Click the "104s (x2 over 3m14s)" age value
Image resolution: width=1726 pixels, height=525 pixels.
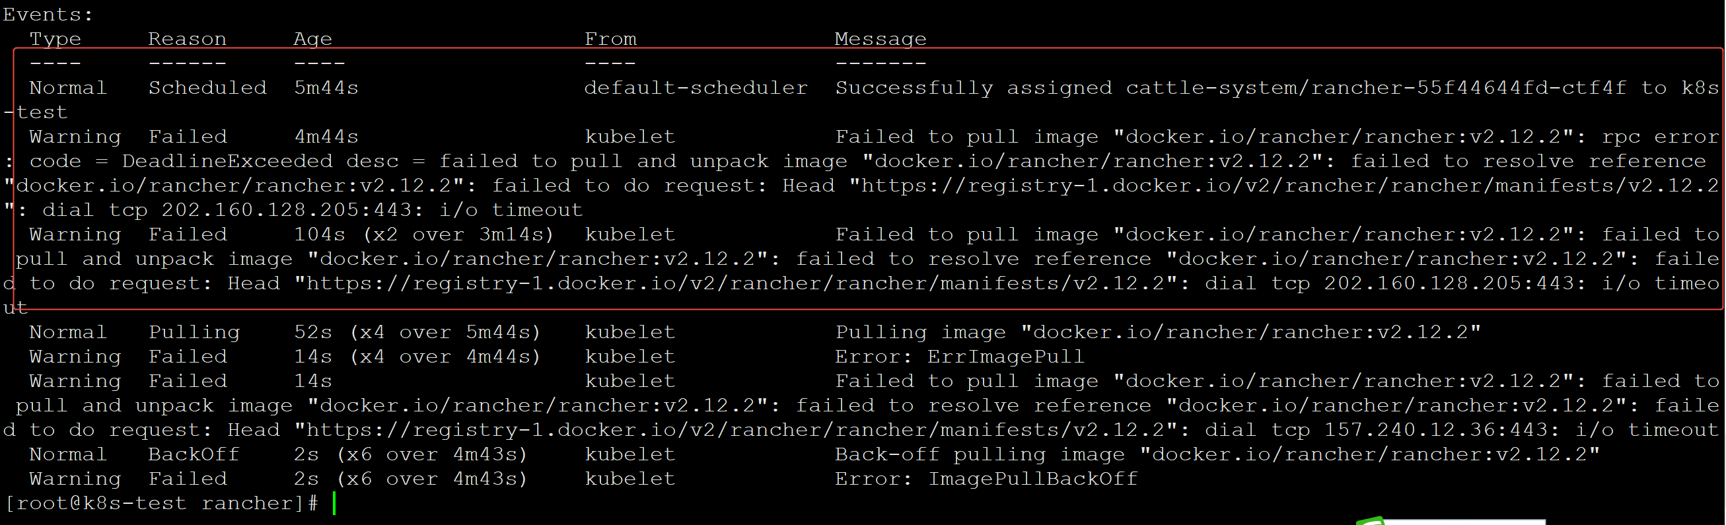(424, 235)
